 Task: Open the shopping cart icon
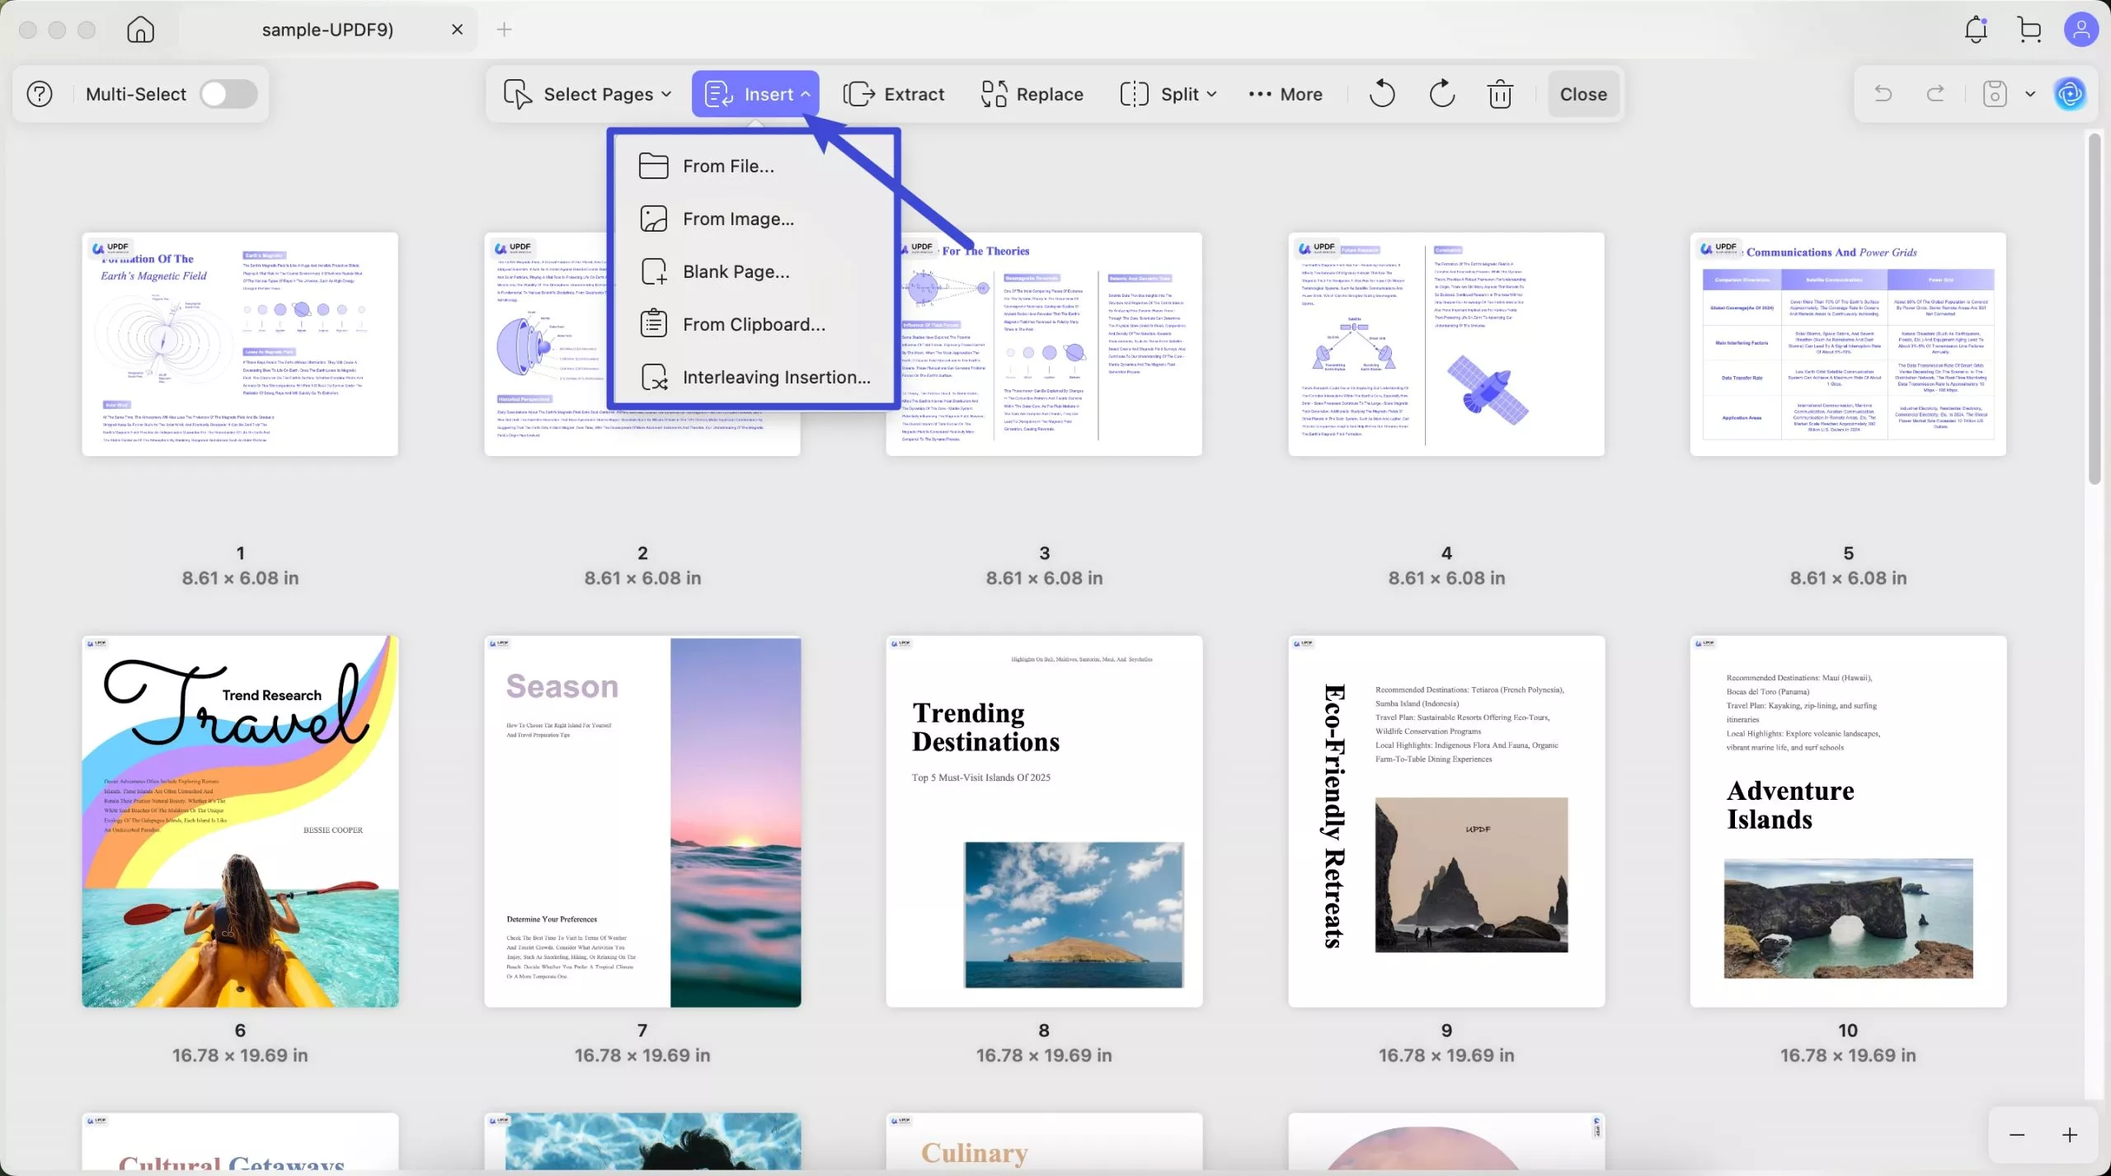(x=2029, y=30)
